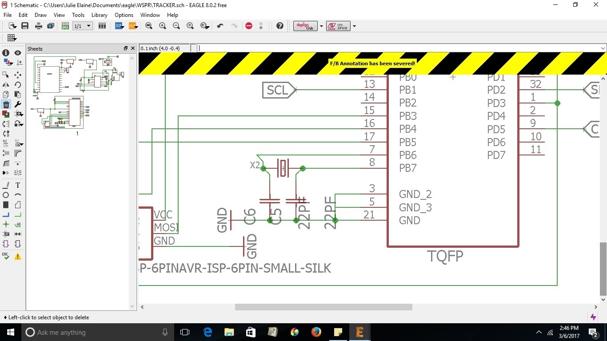Click the Info tool icon
This screenshot has width=607, height=341.
pos(6,53)
